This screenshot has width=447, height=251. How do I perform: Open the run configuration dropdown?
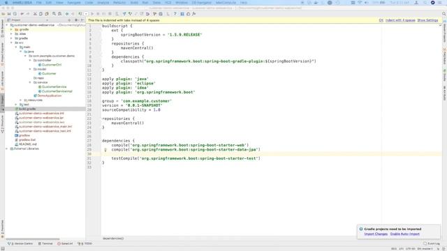click(86, 14)
